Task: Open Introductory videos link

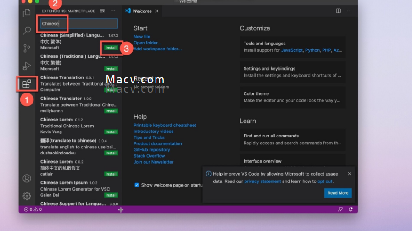Action: pos(153,132)
